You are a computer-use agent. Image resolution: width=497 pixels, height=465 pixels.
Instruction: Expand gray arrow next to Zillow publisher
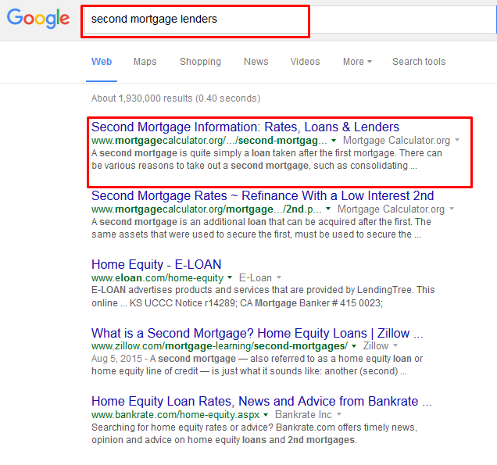[395, 345]
